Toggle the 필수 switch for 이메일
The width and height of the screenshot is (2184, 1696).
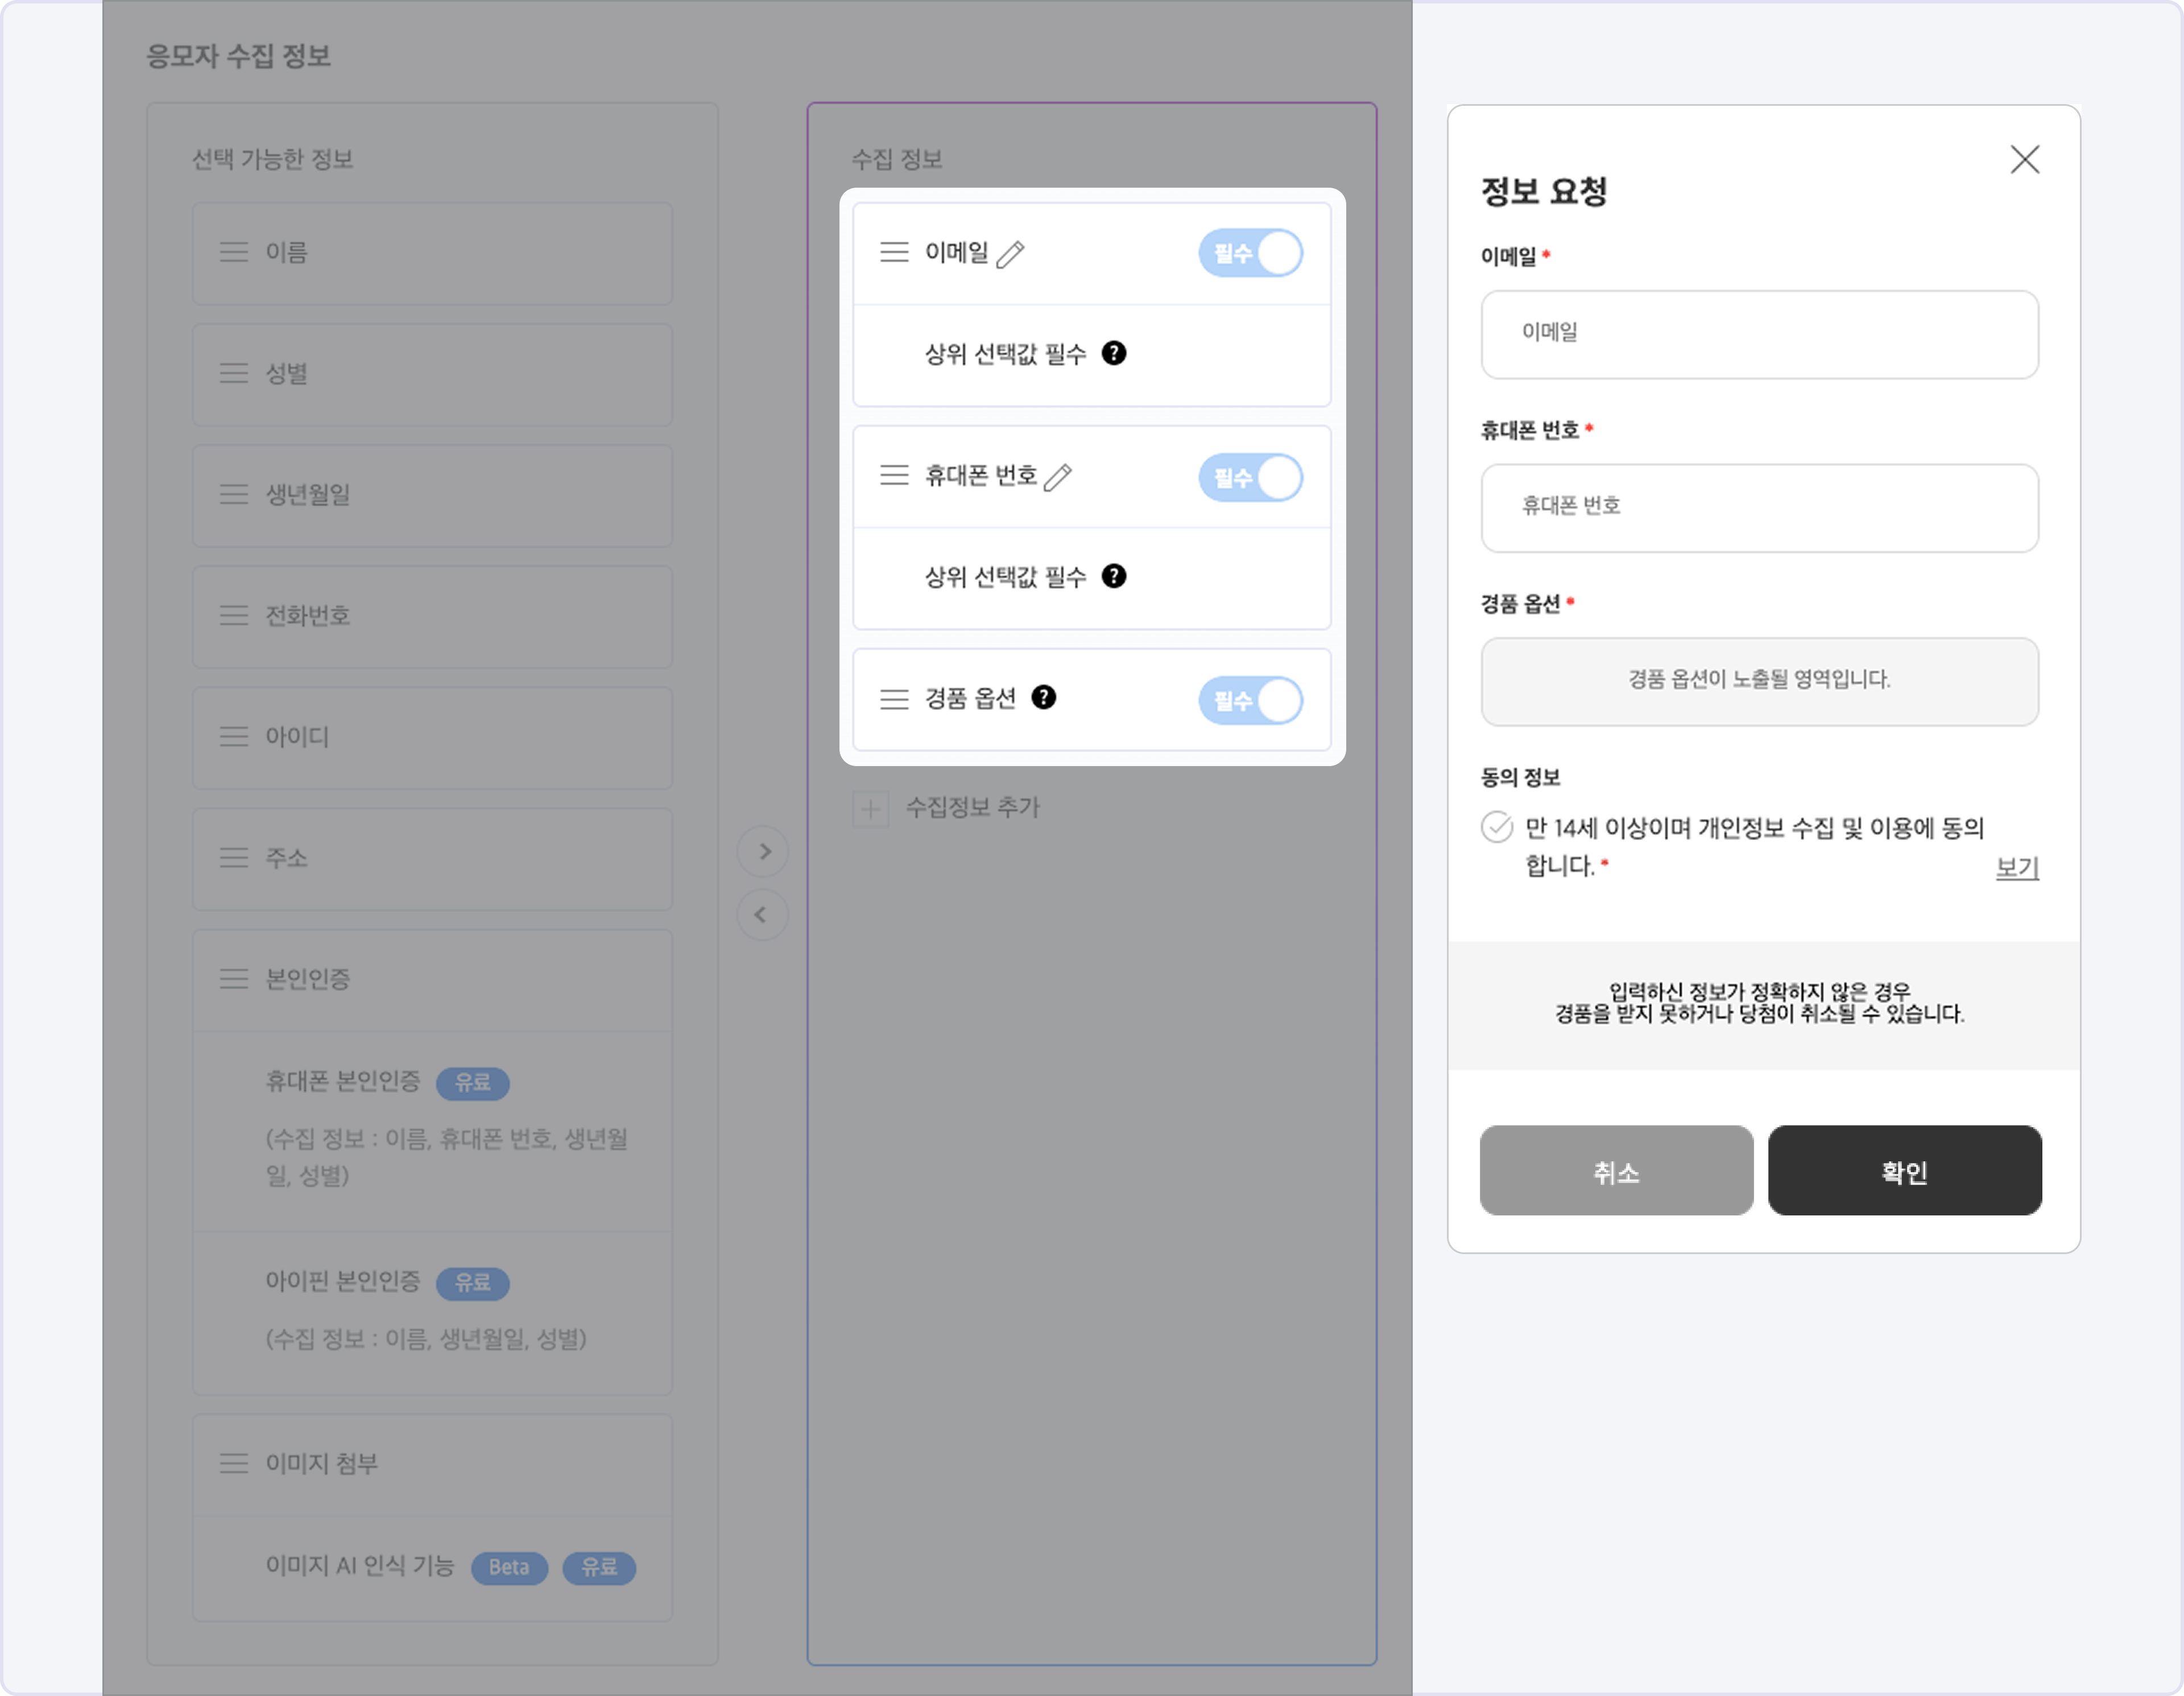1250,253
